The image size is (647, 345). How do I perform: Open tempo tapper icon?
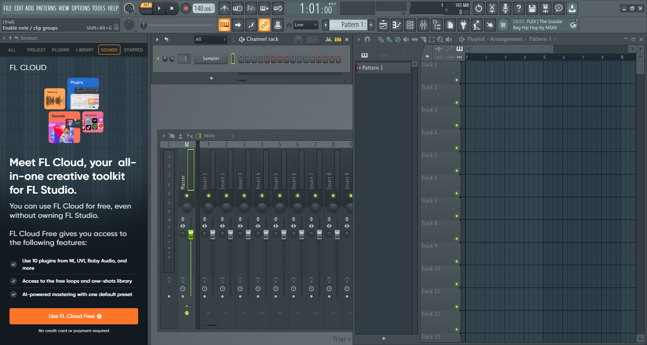[x=477, y=25]
